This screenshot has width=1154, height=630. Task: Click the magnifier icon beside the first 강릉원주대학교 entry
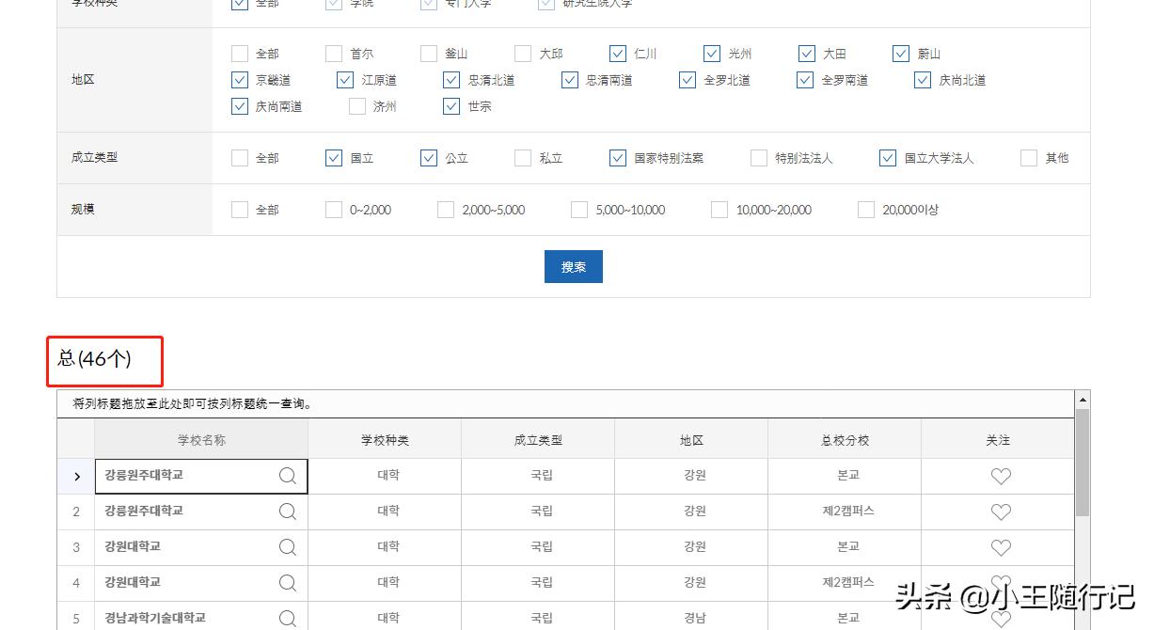click(x=287, y=476)
